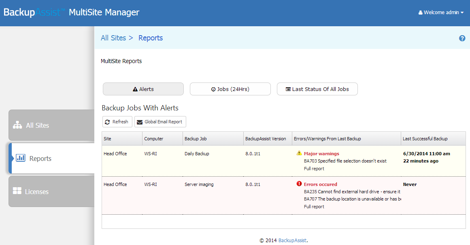Click the Reports bar chart icon in sidebar
The height and width of the screenshot is (245, 470).
click(20, 158)
